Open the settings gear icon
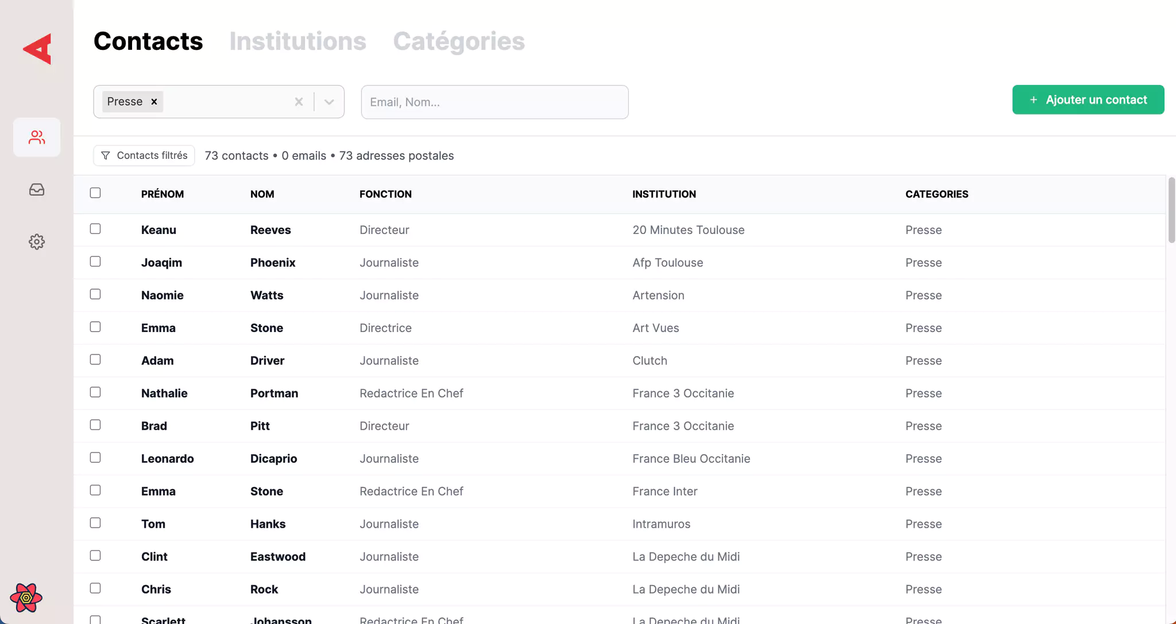Viewport: 1176px width, 624px height. [x=37, y=241]
